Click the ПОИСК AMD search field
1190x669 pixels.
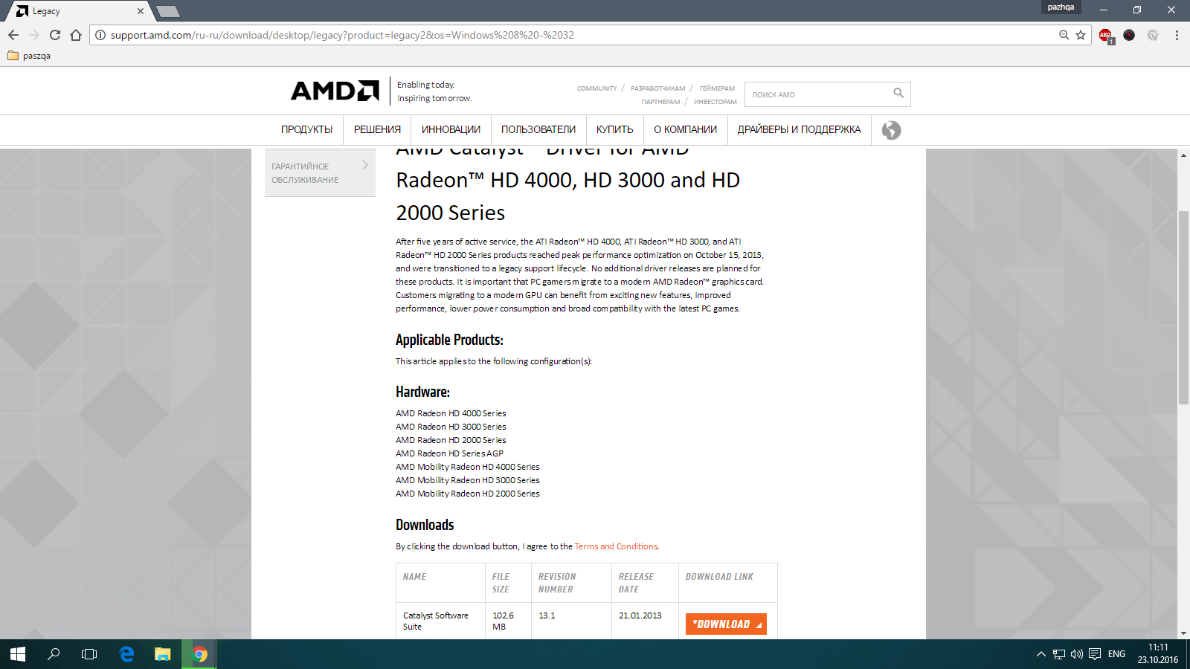(818, 94)
